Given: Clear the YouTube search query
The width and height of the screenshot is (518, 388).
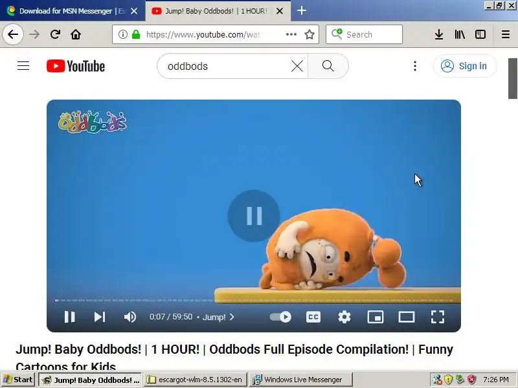Looking at the screenshot, I should [x=297, y=66].
